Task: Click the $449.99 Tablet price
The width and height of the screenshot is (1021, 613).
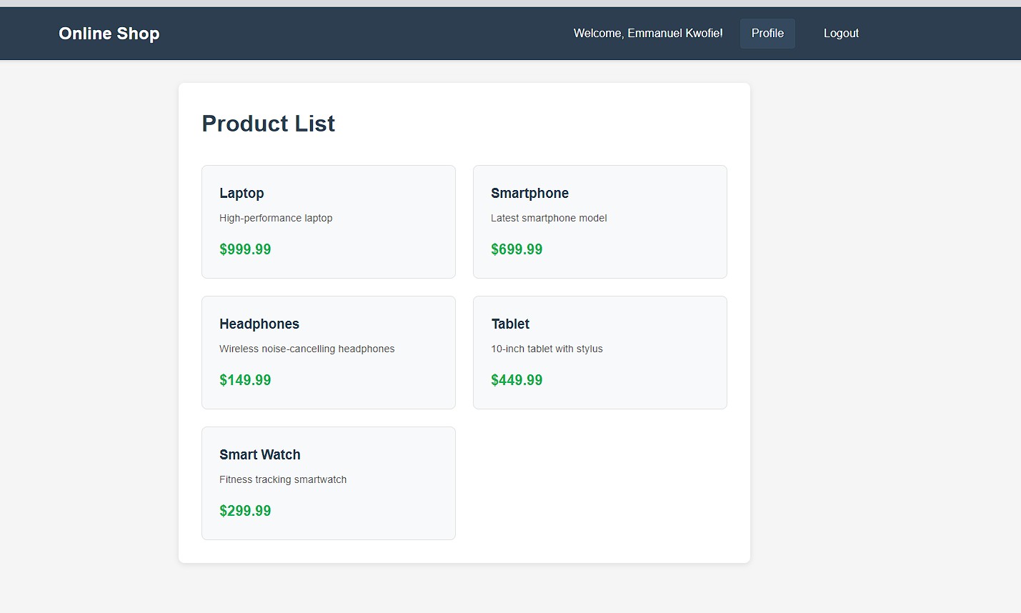Action: click(x=517, y=379)
